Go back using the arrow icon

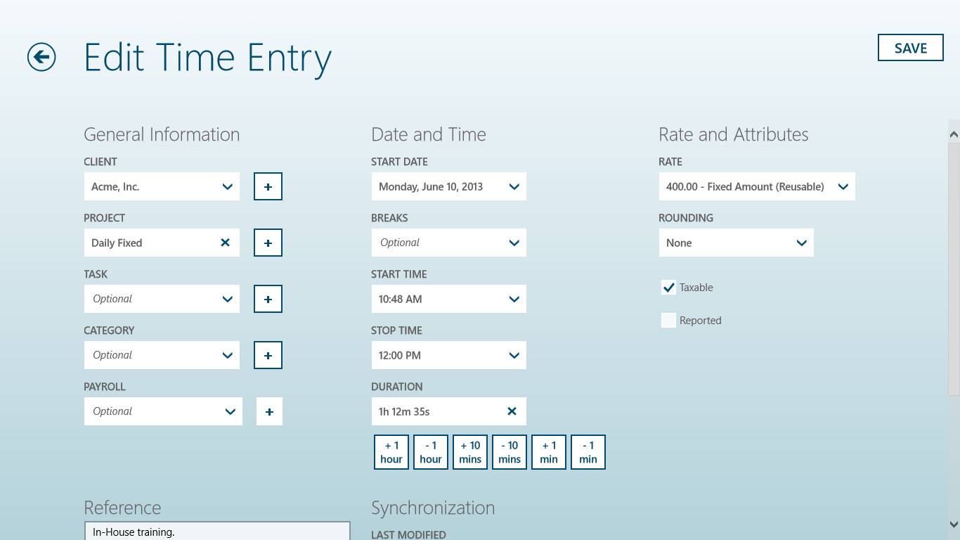(41, 57)
